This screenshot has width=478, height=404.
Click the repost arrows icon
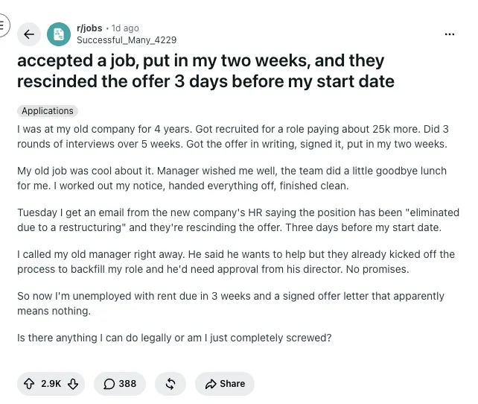(x=171, y=384)
